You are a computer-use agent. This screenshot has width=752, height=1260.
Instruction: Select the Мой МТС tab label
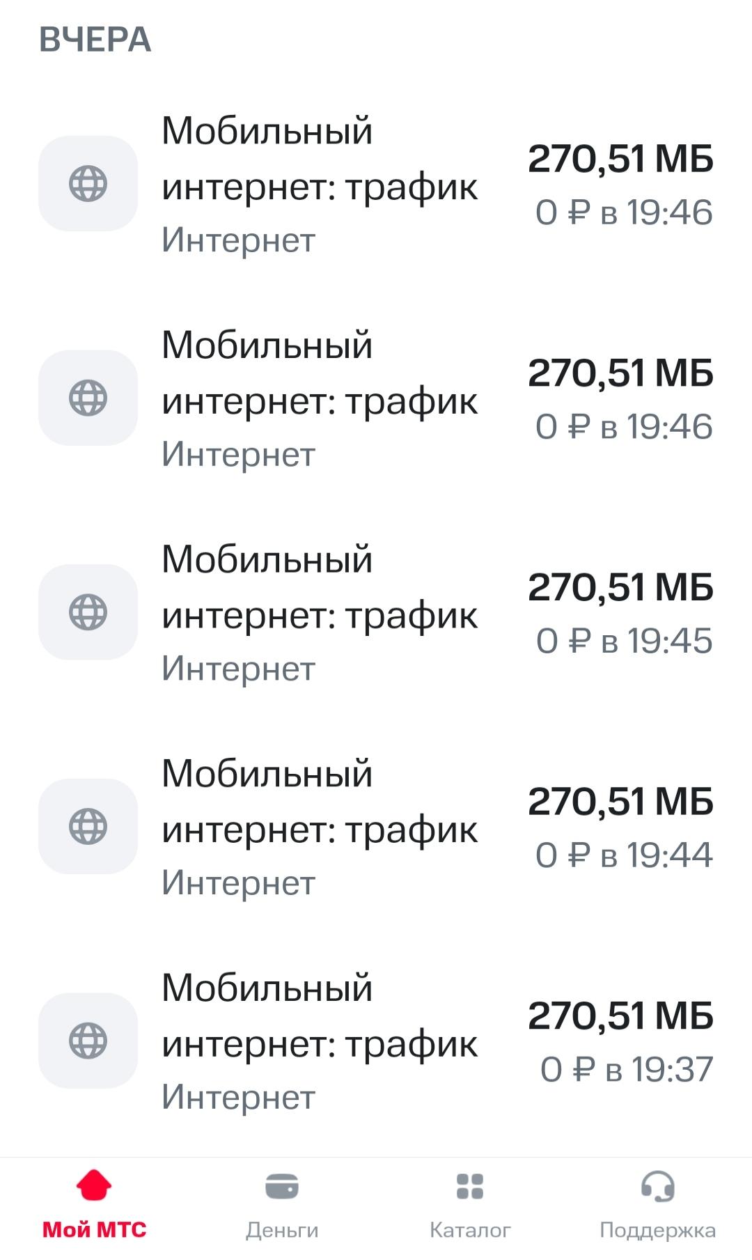point(94,1230)
